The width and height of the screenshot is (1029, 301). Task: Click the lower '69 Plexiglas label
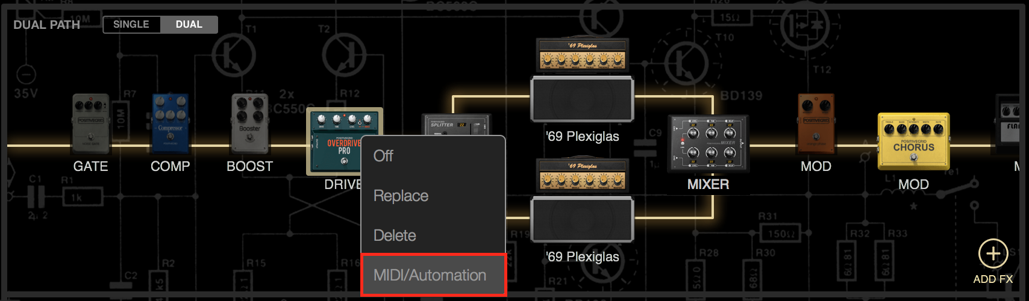pos(583,256)
